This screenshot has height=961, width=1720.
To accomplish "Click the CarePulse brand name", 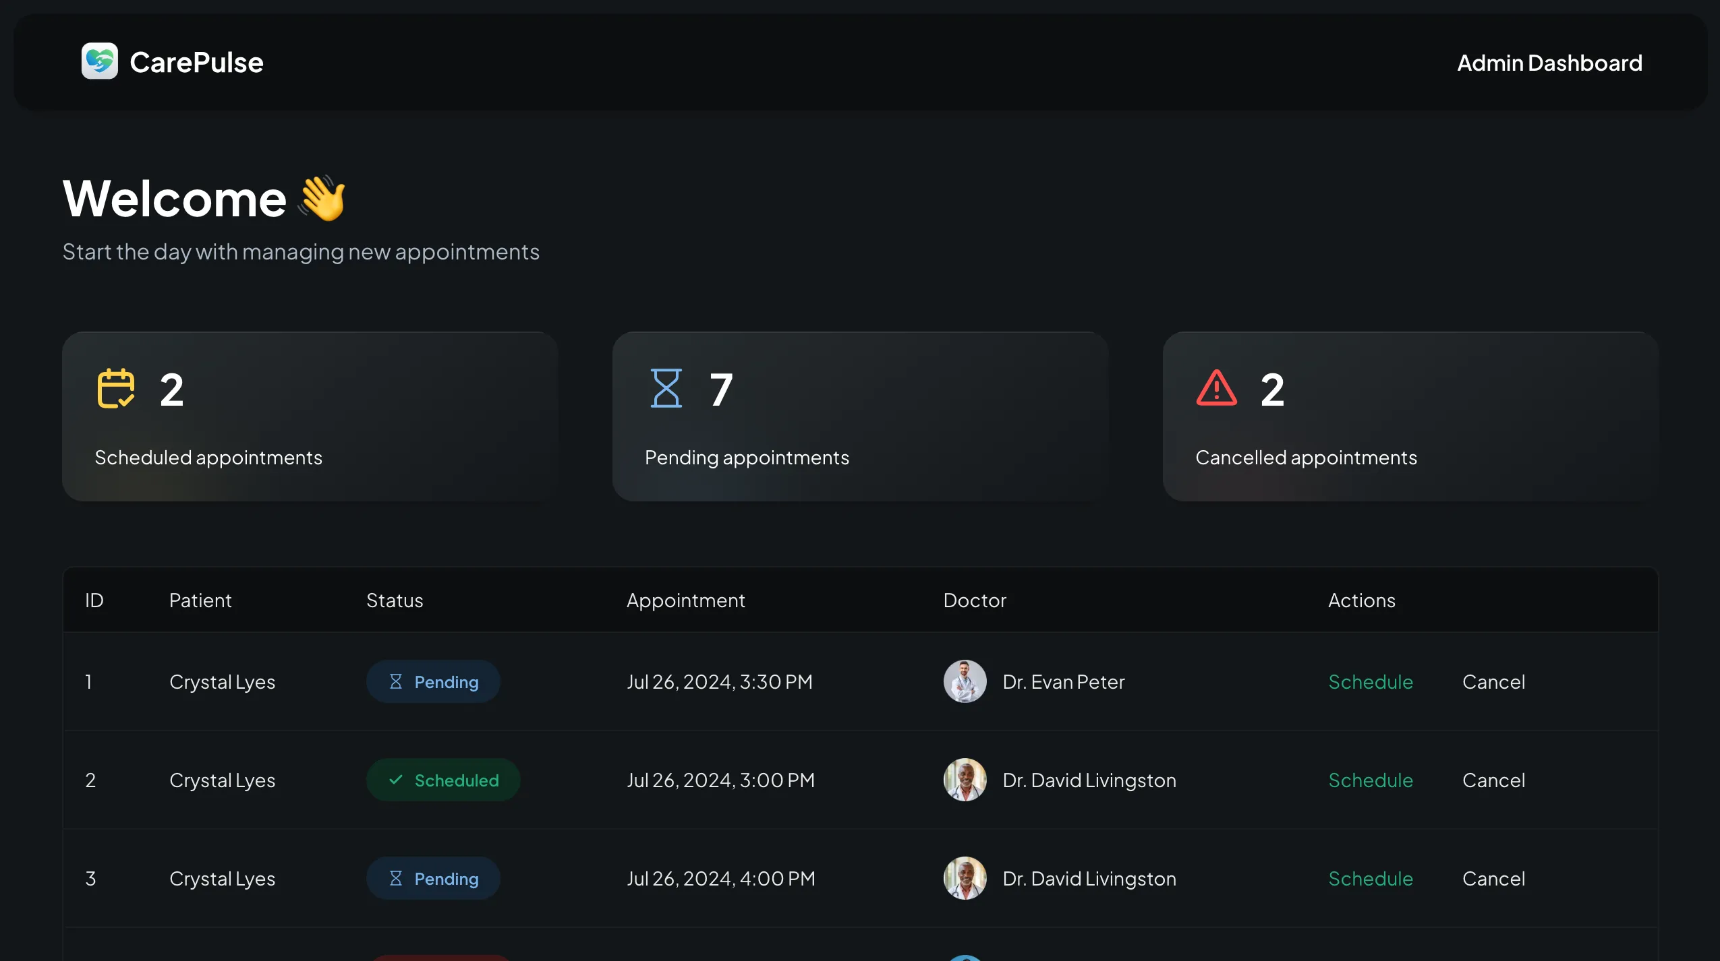I will tap(196, 63).
